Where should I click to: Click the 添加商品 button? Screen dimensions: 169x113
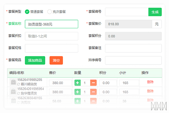pyautogui.click(x=35, y=60)
